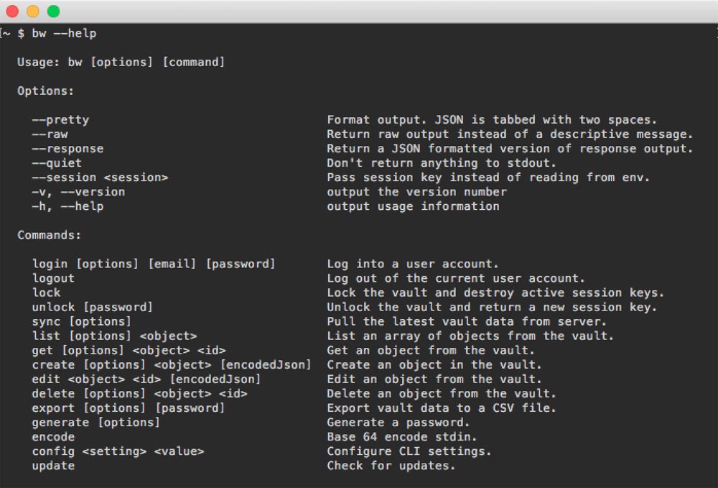718x488 pixels.
Task: Click the 'encode' command text
Action: (53, 436)
